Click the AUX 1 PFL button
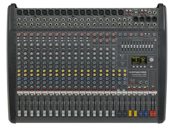Image resolution: width=174 pixels, height=134 pixels. (129, 95)
